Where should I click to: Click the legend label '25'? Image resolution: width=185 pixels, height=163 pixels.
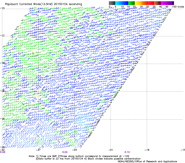141,7
